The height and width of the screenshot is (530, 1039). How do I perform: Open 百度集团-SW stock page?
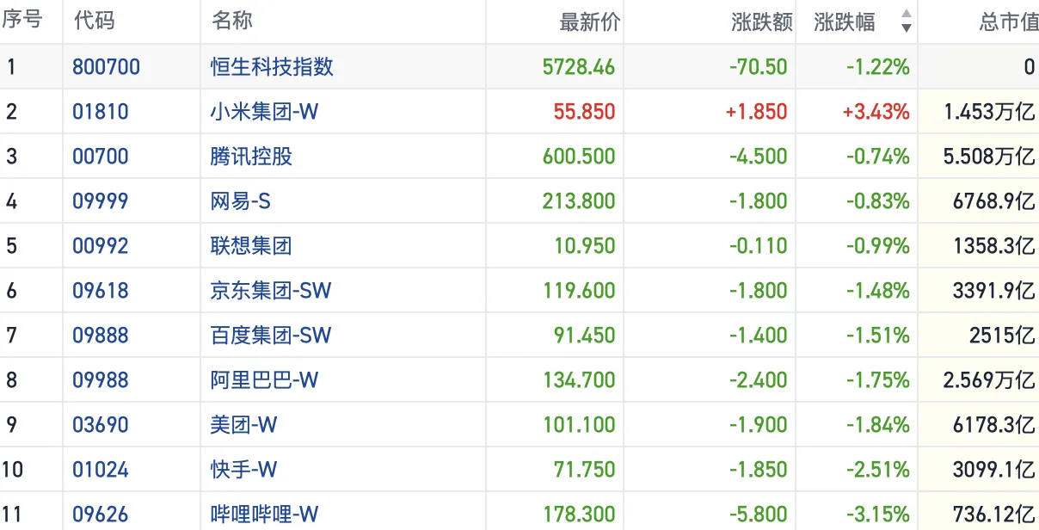pos(271,336)
